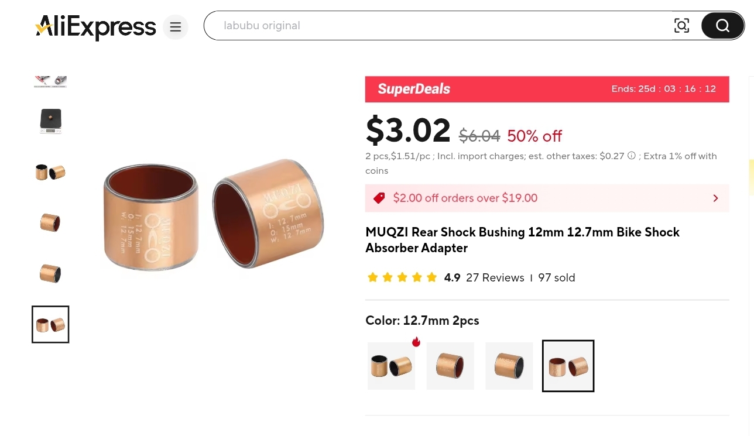Screen dimensions: 754x436
Task: Choose the second color variant swatch
Action: pos(450,366)
